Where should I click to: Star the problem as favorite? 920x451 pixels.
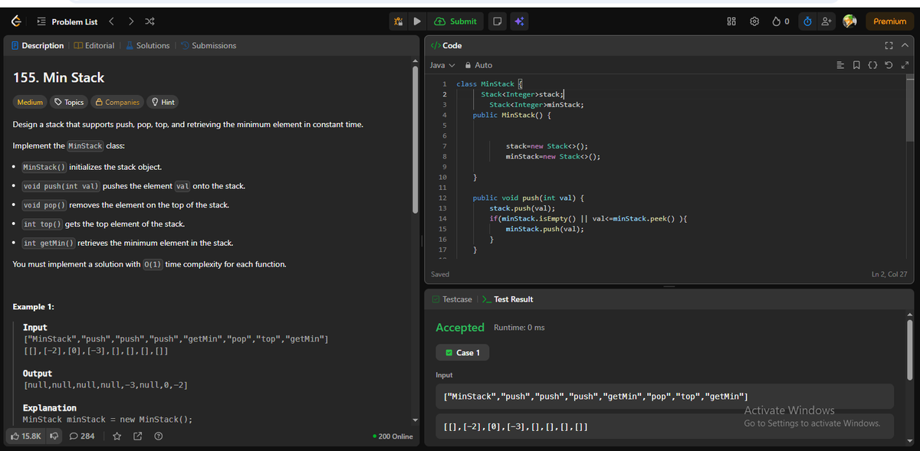pyautogui.click(x=117, y=436)
